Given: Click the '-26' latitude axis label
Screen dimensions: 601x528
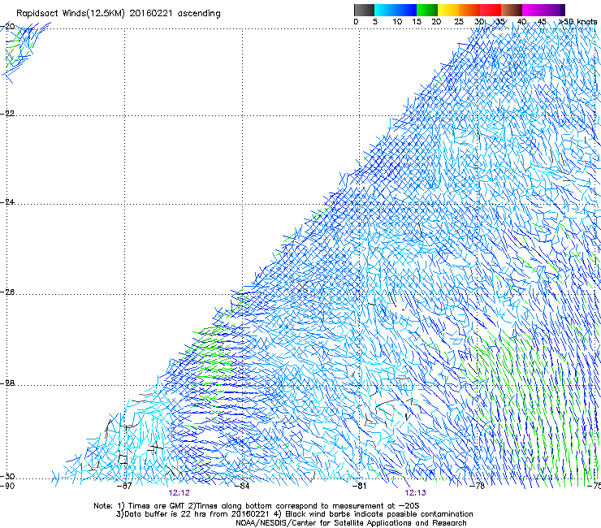Looking at the screenshot, I should point(7,292).
